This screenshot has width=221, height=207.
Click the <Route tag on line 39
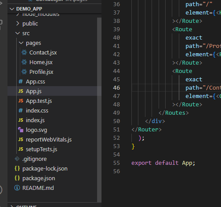point(182,29)
